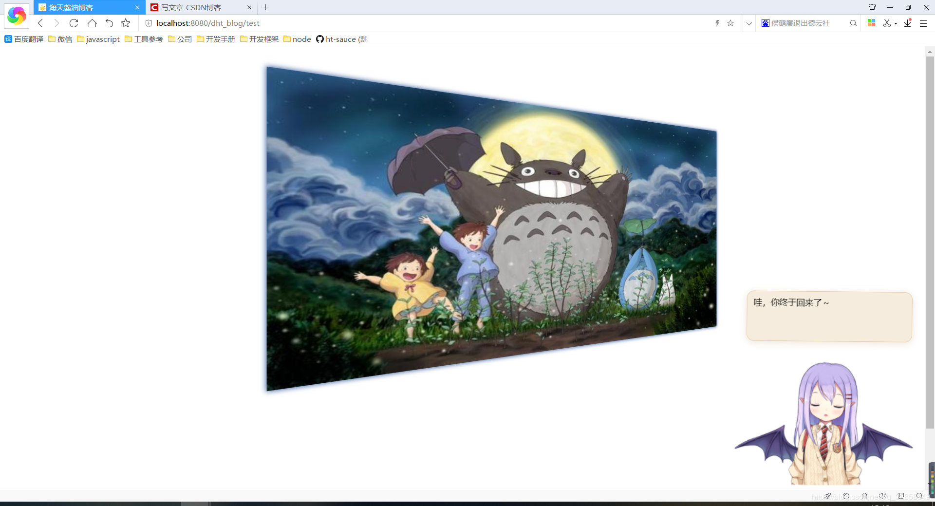The width and height of the screenshot is (935, 506).
Task: Click the 360 browser logo icon
Action: click(17, 16)
